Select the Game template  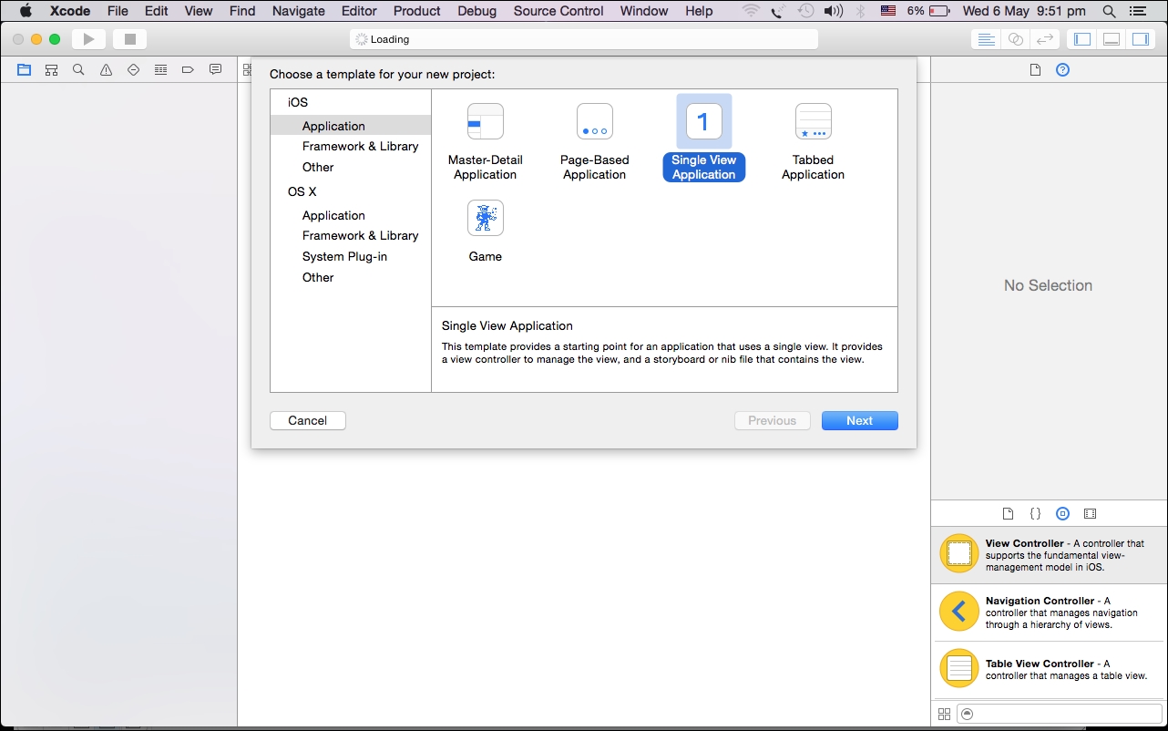486,232
